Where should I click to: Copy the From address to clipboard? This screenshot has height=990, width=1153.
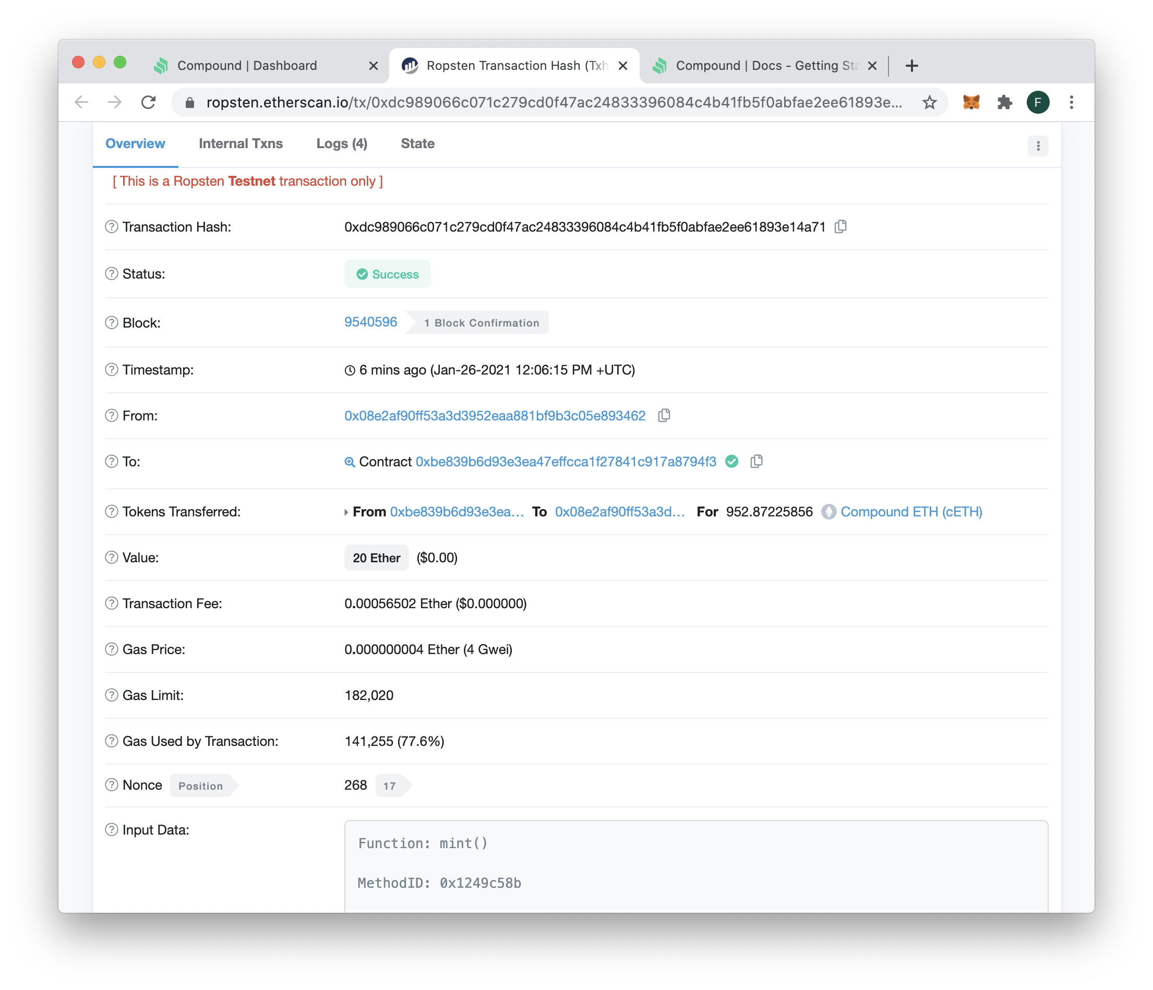click(x=664, y=416)
